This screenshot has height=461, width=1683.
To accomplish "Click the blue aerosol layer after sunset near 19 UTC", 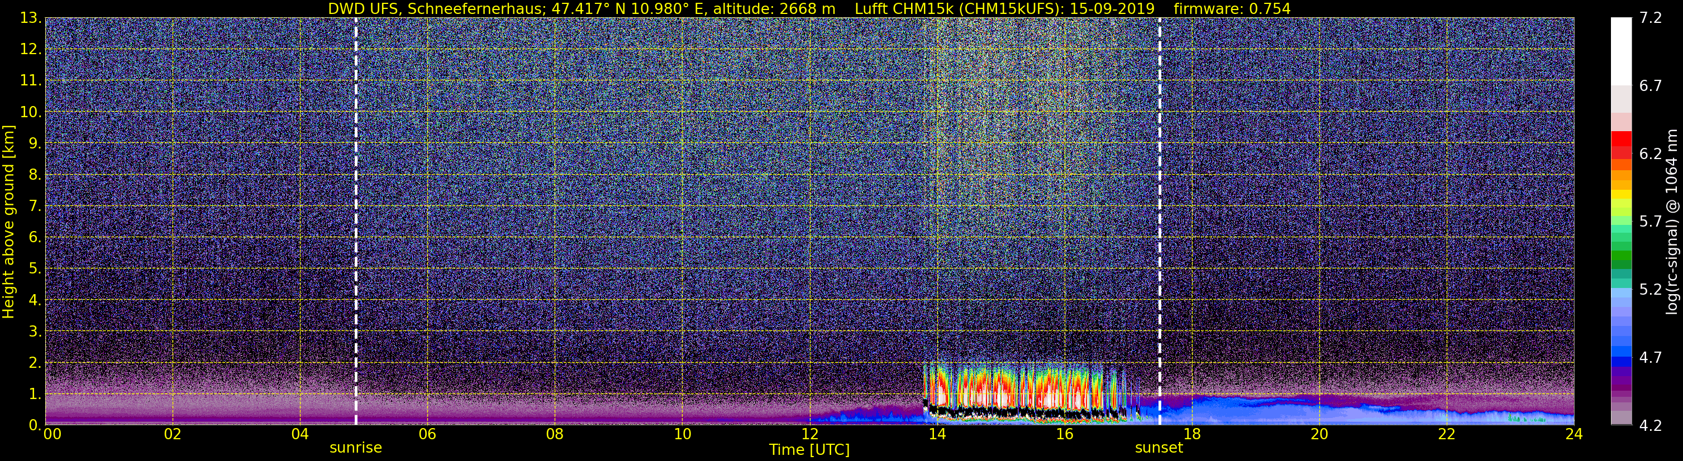I will click(x=1255, y=410).
